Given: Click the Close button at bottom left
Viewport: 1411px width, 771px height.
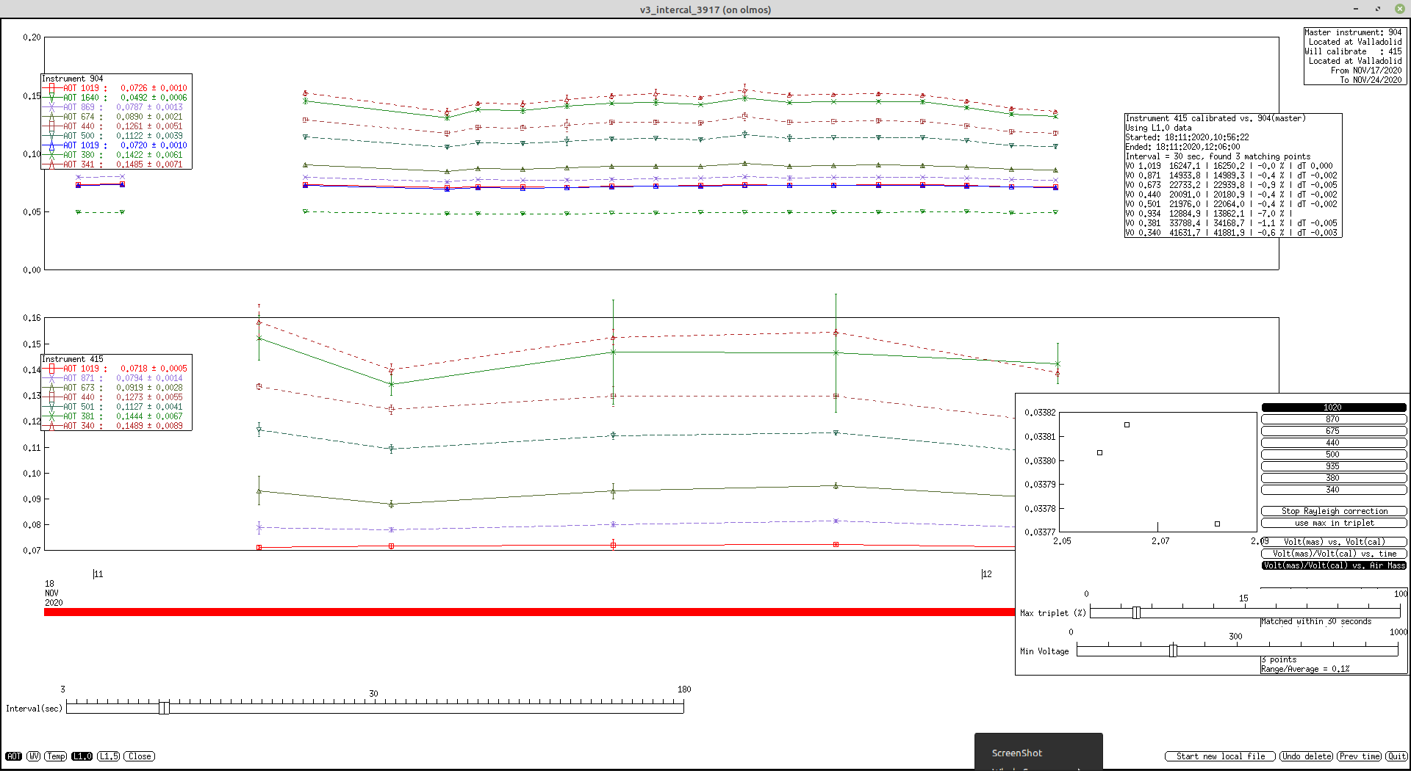Looking at the screenshot, I should pos(140,756).
